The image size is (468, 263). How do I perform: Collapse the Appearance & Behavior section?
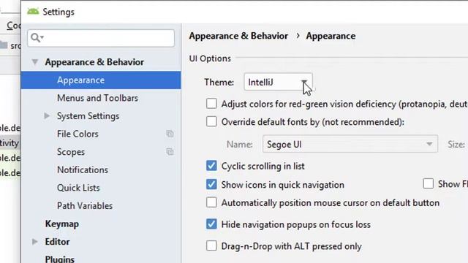(x=35, y=62)
